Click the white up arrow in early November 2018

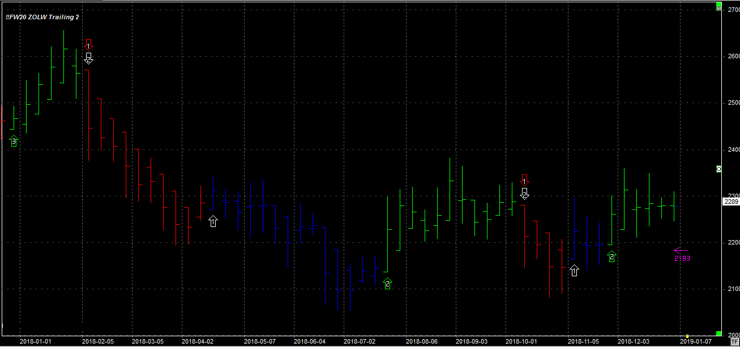(x=575, y=271)
